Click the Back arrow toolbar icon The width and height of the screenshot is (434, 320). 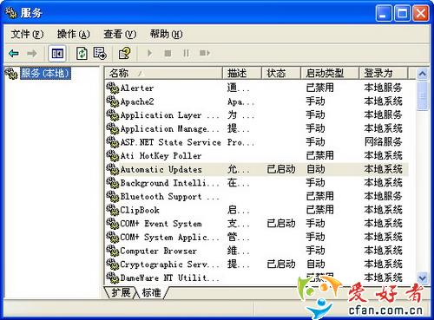[x=14, y=53]
